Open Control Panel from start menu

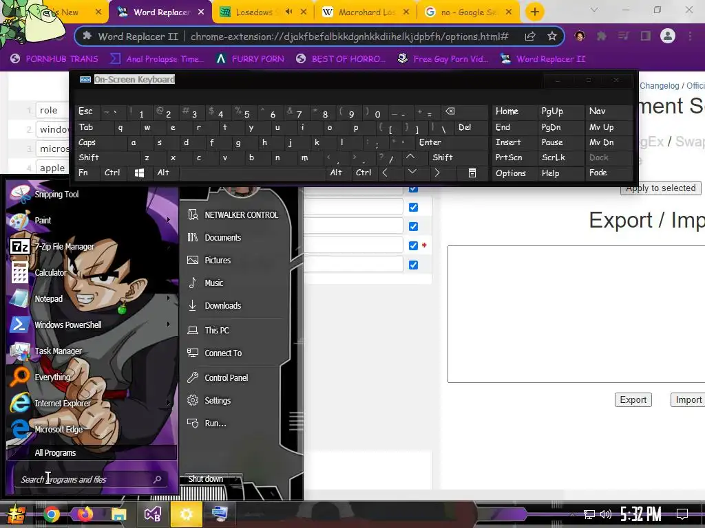tap(226, 378)
